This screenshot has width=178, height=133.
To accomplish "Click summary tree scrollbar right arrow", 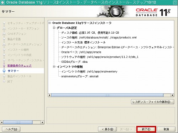I will coord(172,95).
